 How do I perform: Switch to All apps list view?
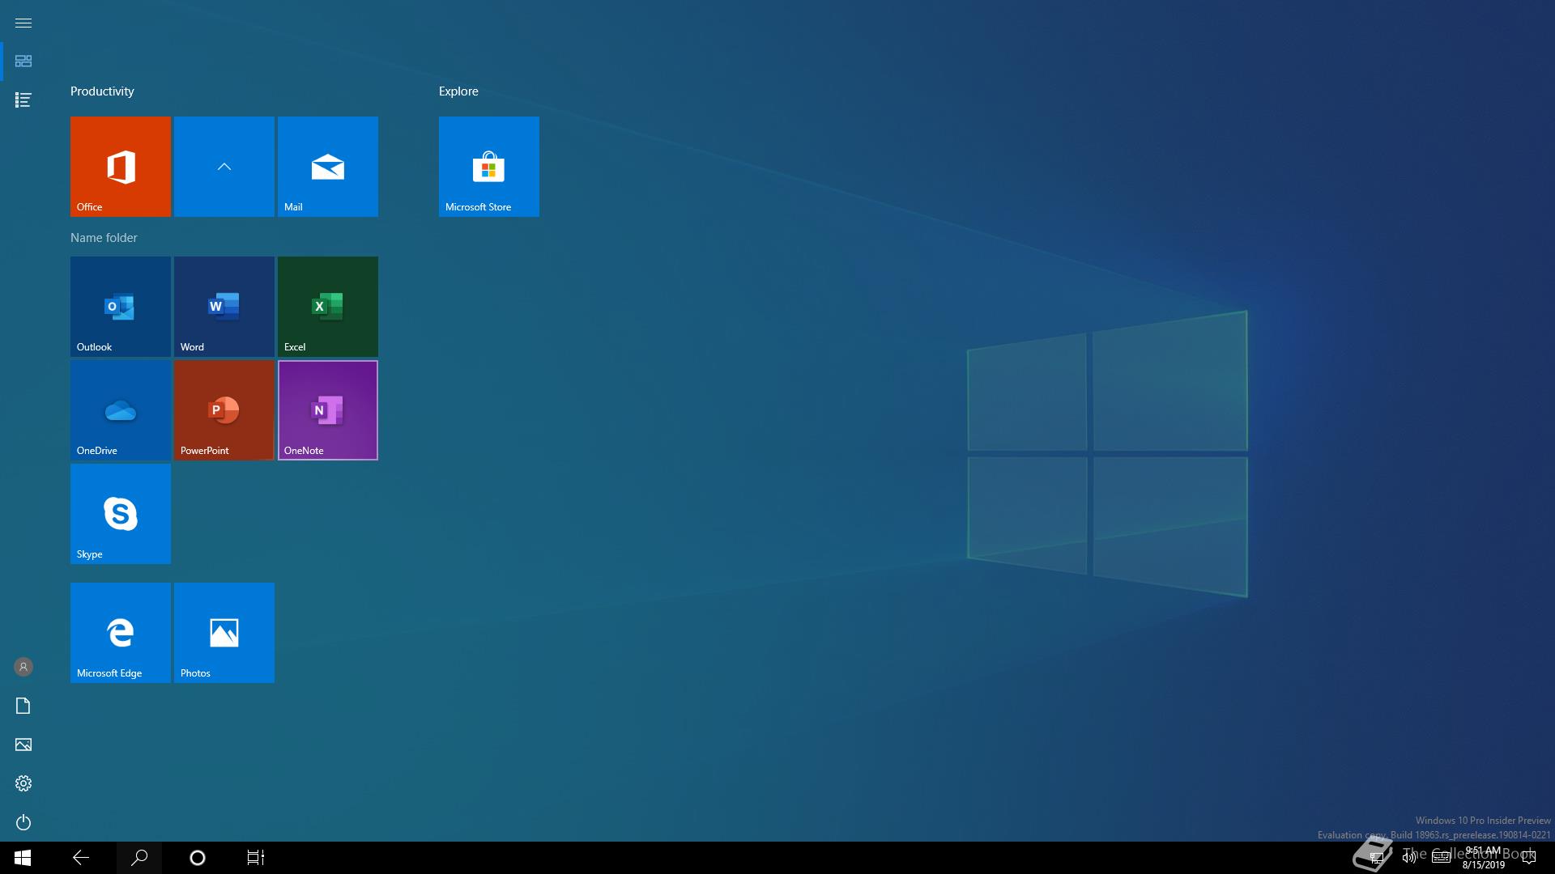coord(23,100)
